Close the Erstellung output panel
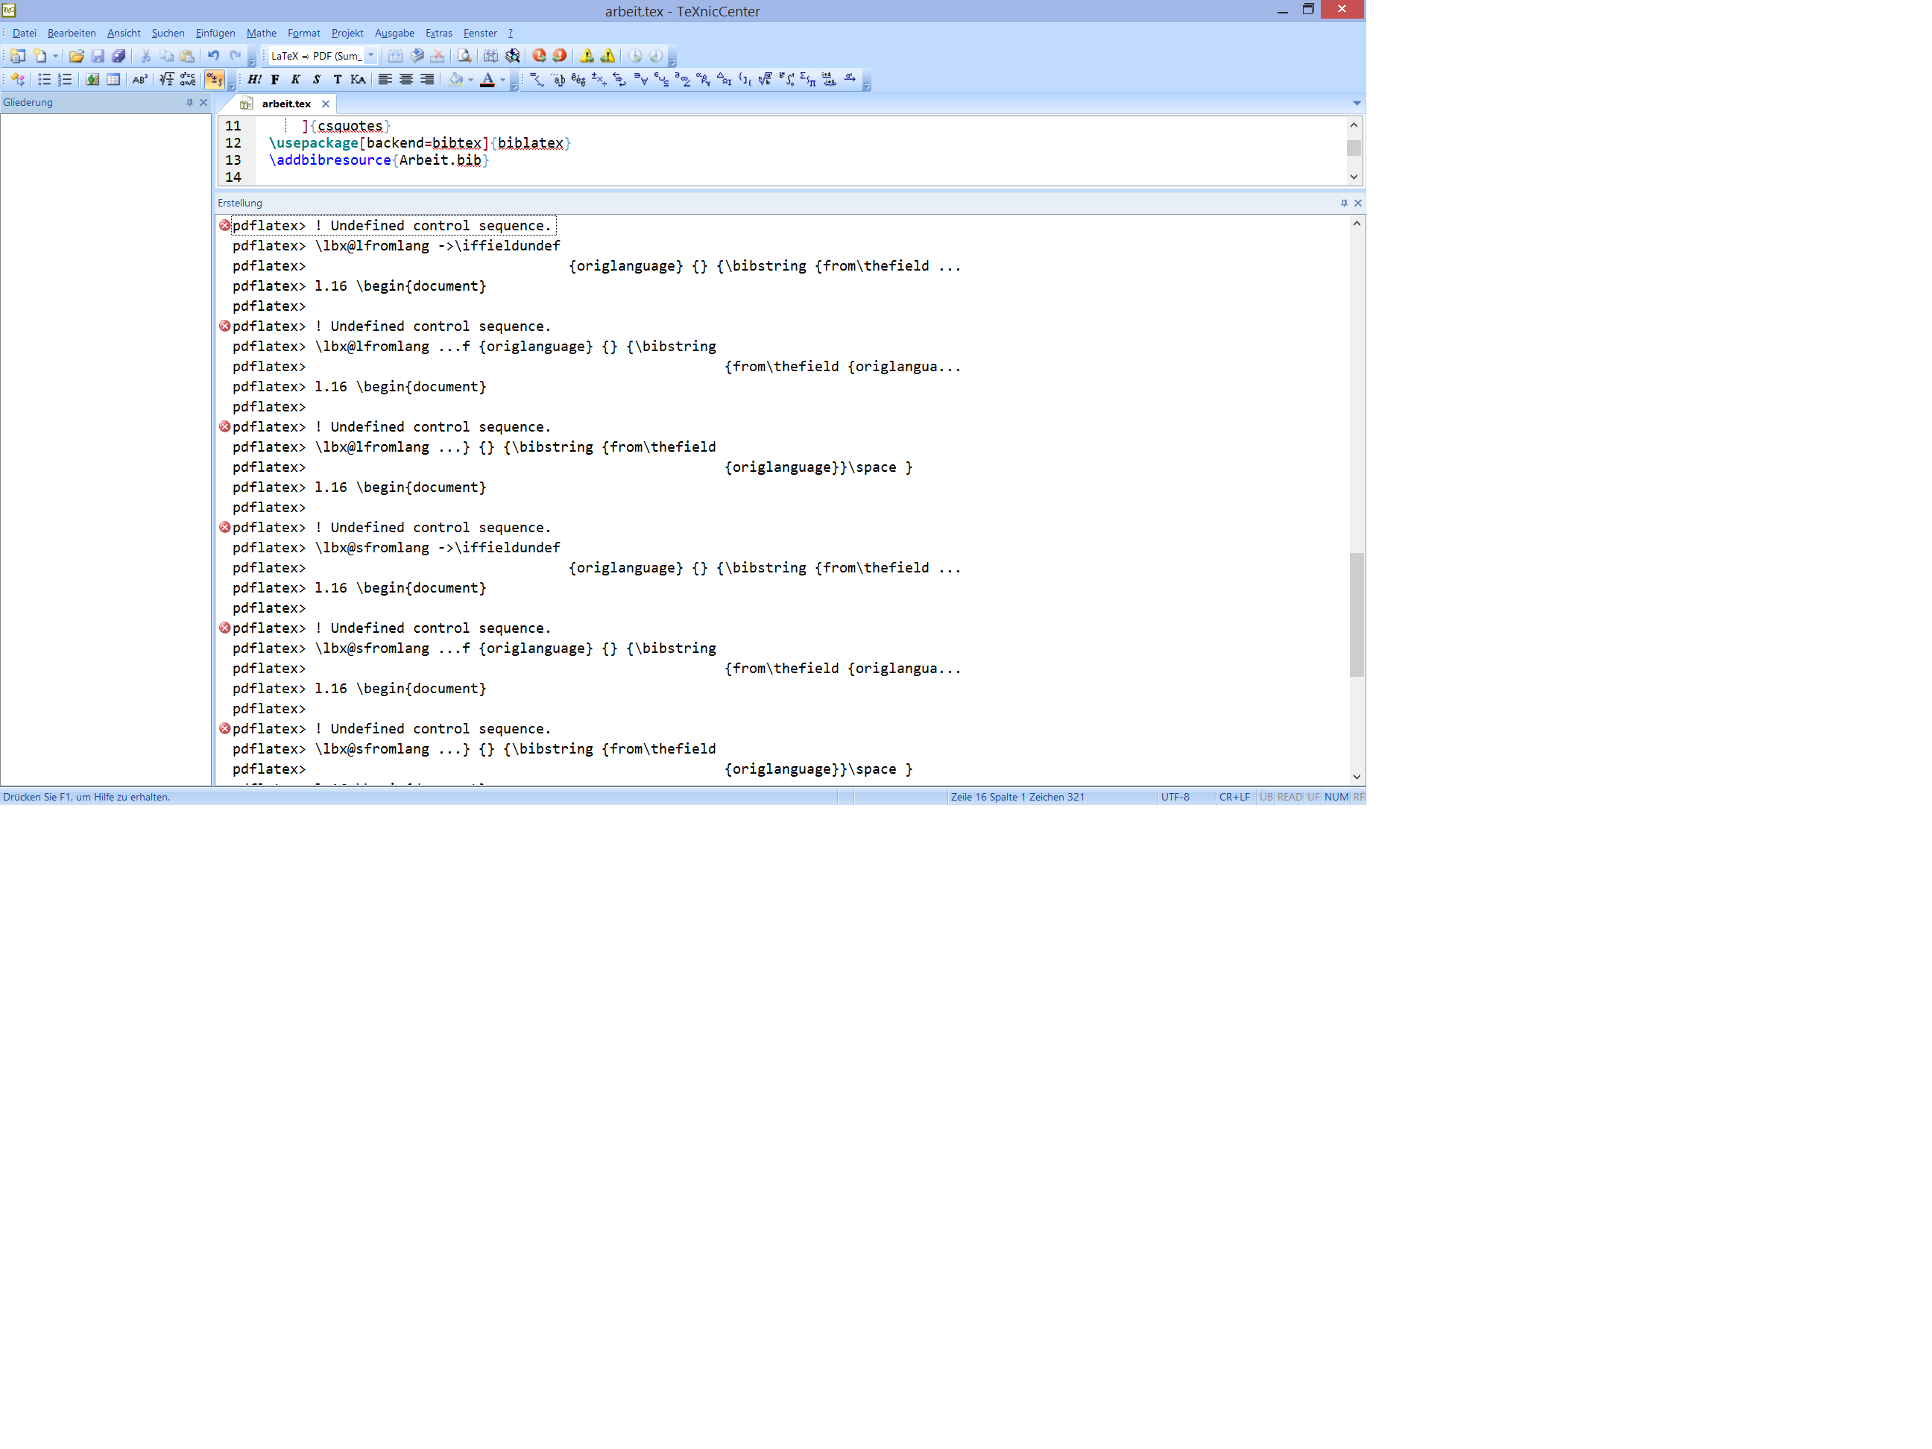Screen dimensions: 1932x1449 click(1357, 203)
